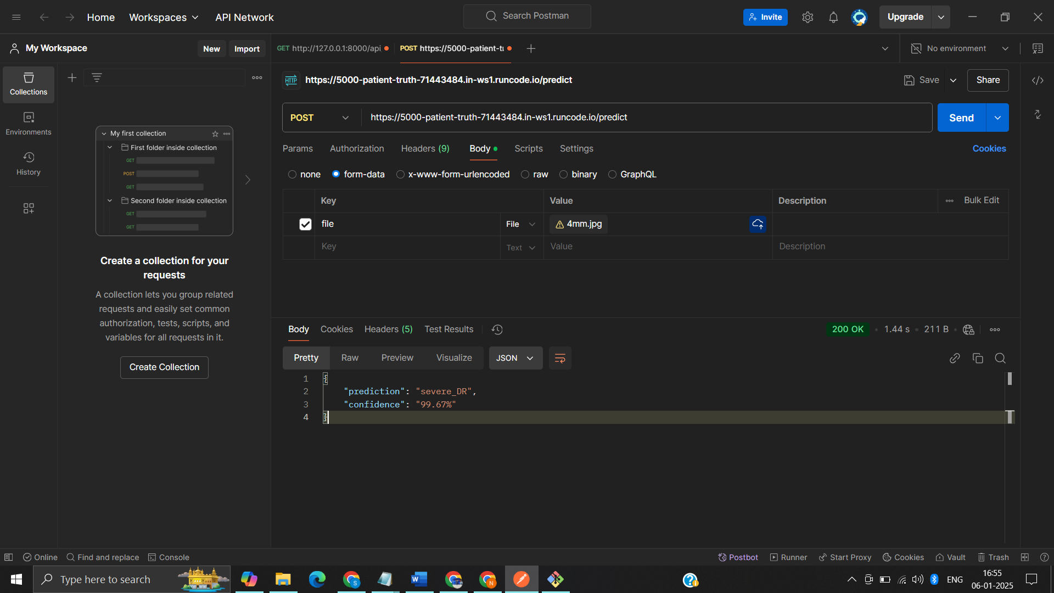Screen dimensions: 1054x593
Task: Click the Import button
Action: point(247,49)
